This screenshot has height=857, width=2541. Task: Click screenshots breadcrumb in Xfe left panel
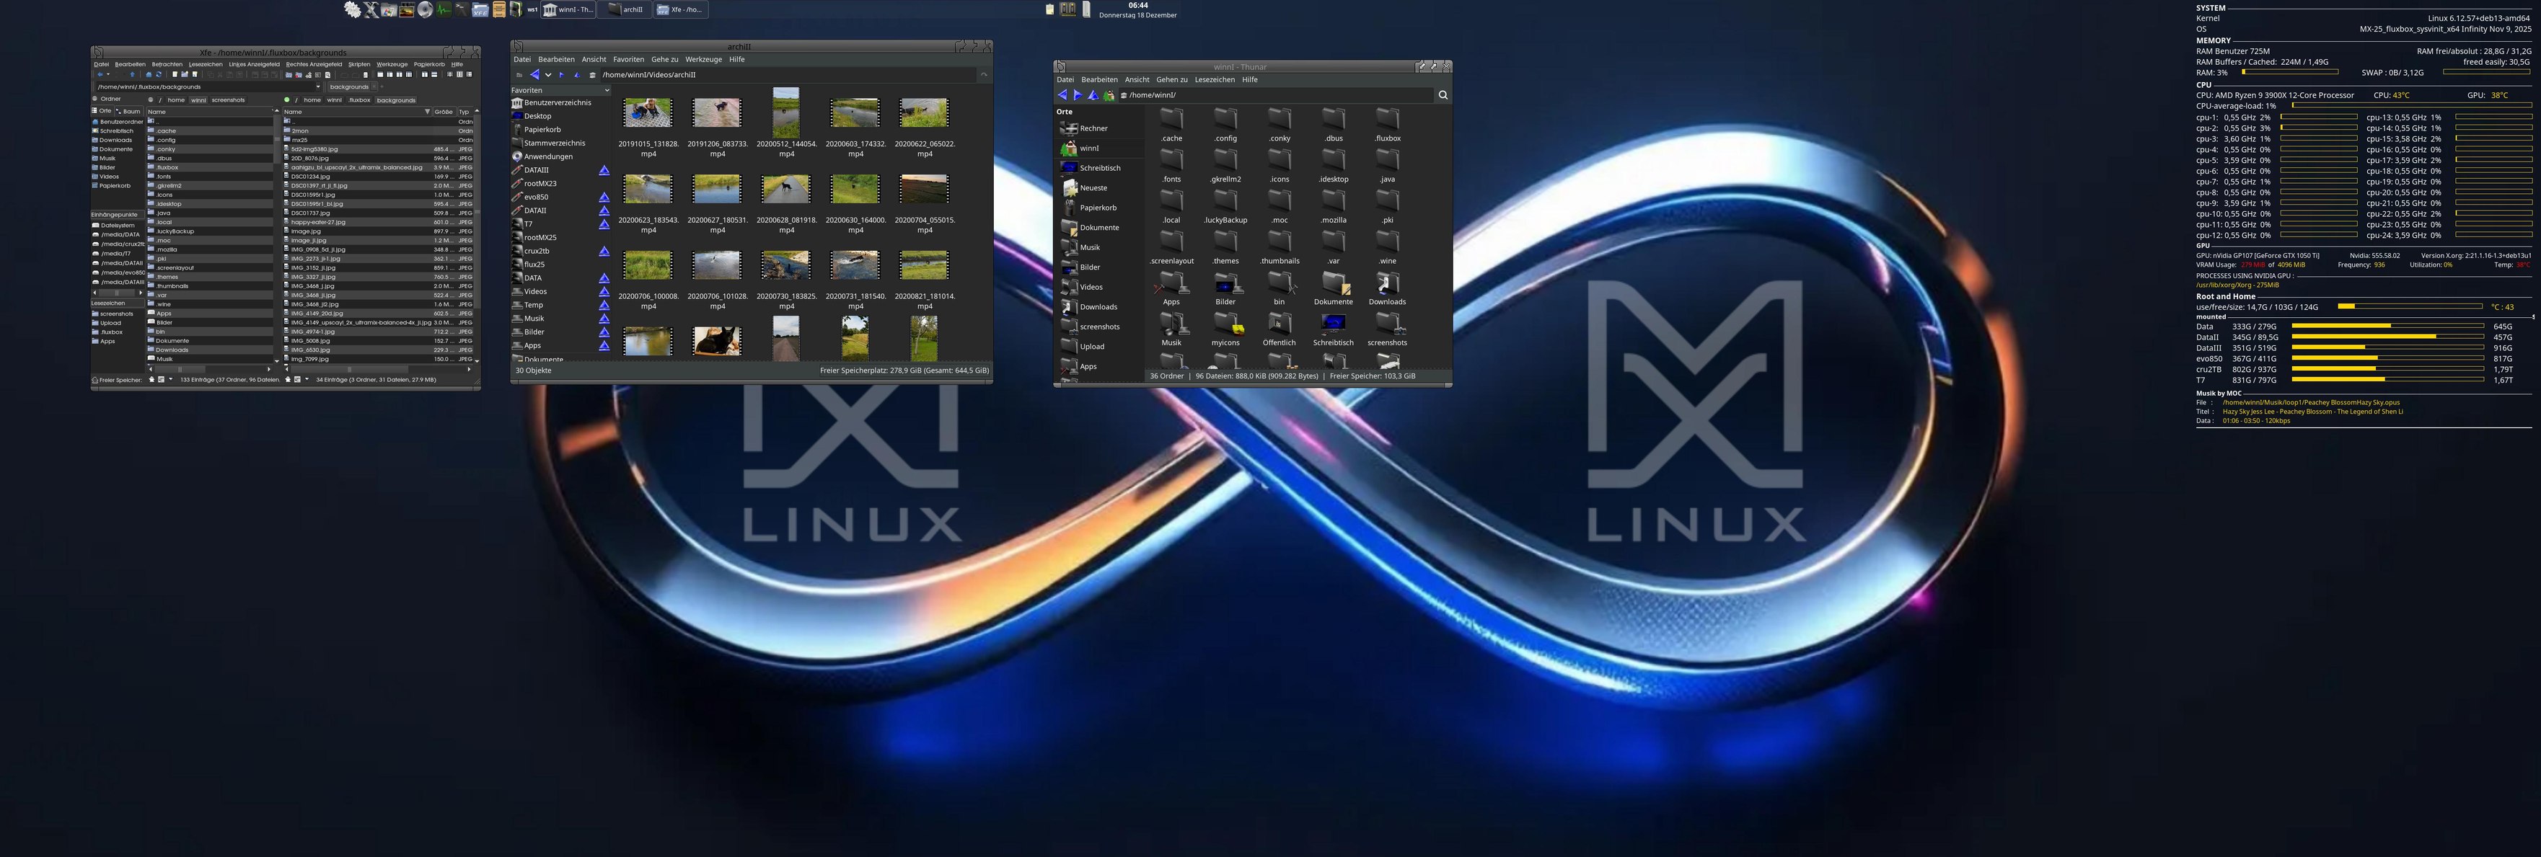click(228, 99)
